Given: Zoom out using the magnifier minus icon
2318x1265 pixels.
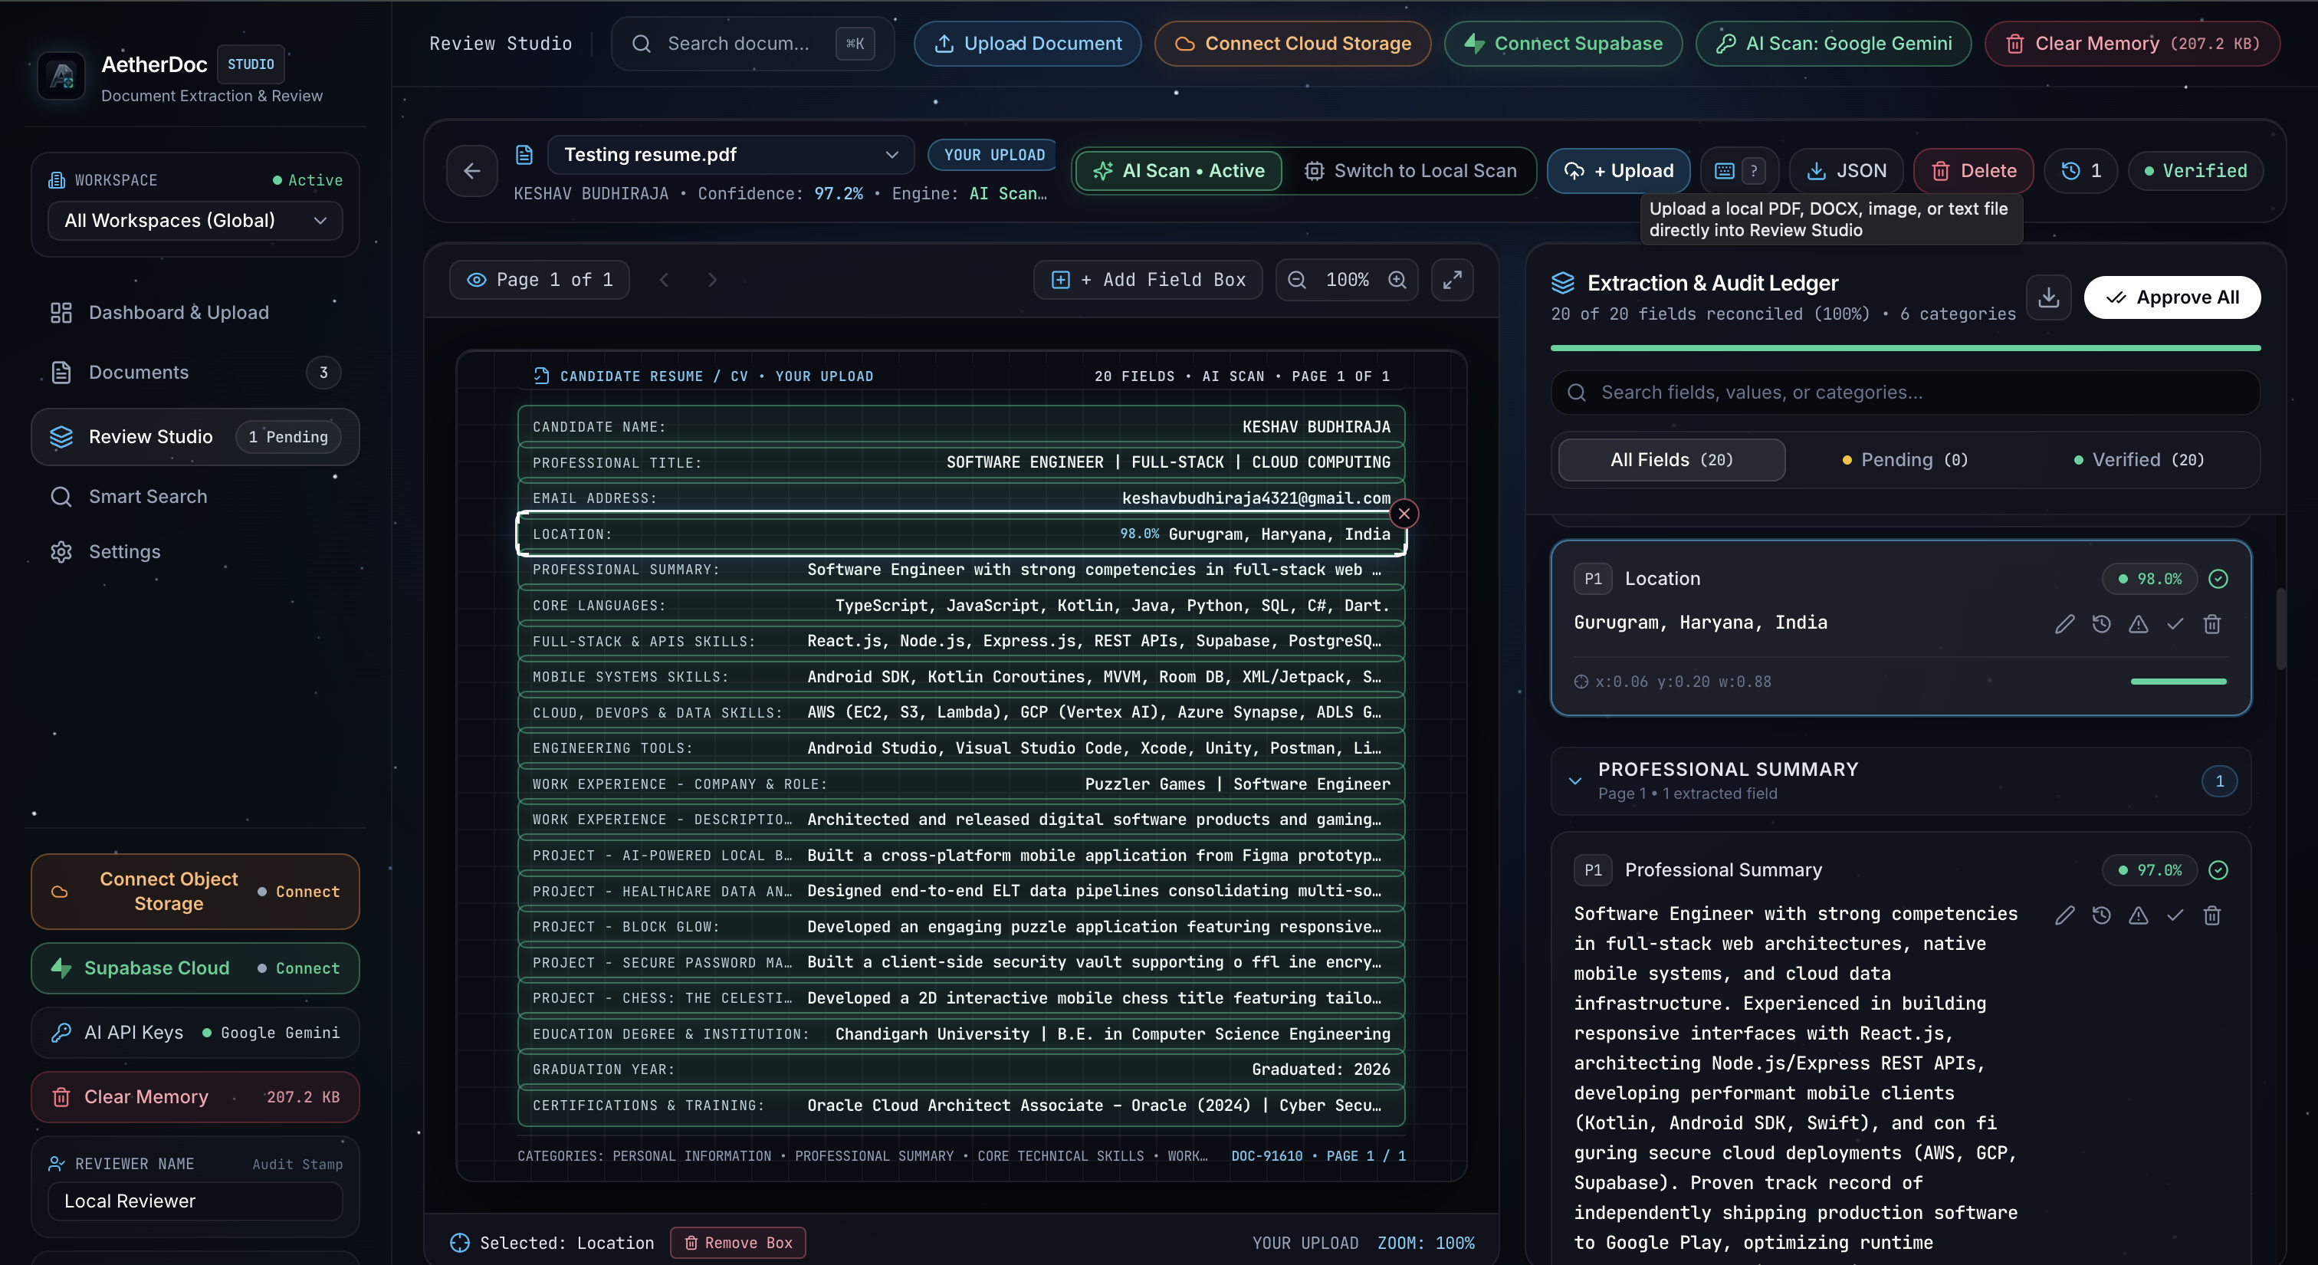Looking at the screenshot, I should [x=1297, y=280].
